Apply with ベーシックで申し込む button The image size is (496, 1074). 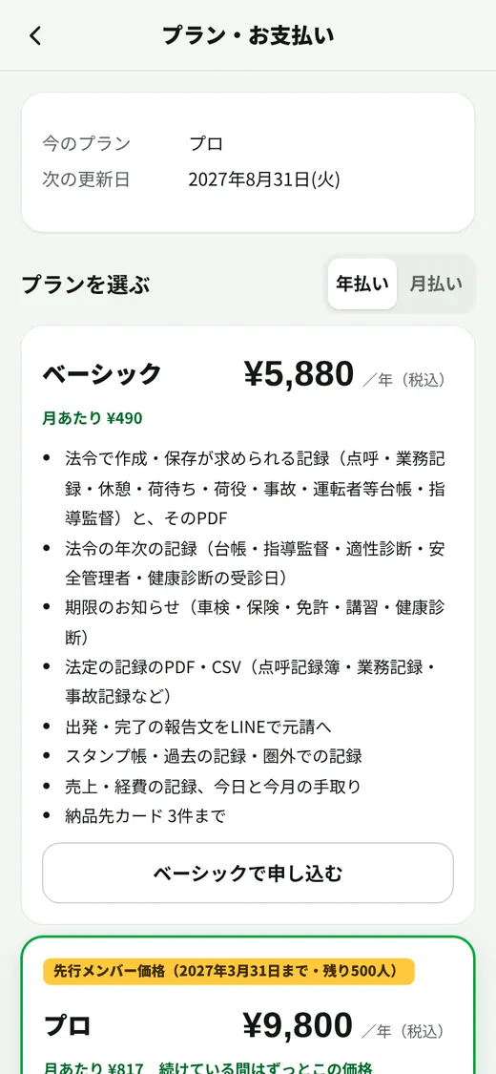[248, 873]
